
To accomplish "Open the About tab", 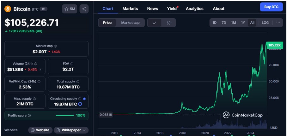I will (x=218, y=9).
